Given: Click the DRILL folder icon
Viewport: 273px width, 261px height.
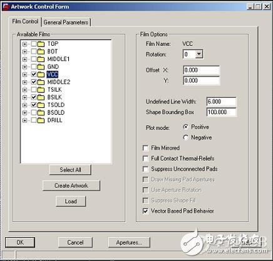Looking at the screenshot, I should click(x=41, y=120).
